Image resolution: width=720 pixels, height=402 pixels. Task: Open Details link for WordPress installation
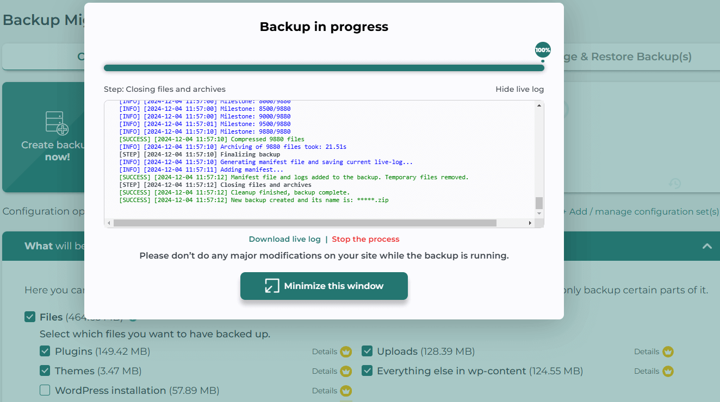[x=325, y=391]
